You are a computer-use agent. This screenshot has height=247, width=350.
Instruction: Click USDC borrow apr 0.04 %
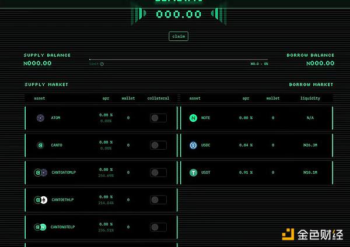pos(246,146)
